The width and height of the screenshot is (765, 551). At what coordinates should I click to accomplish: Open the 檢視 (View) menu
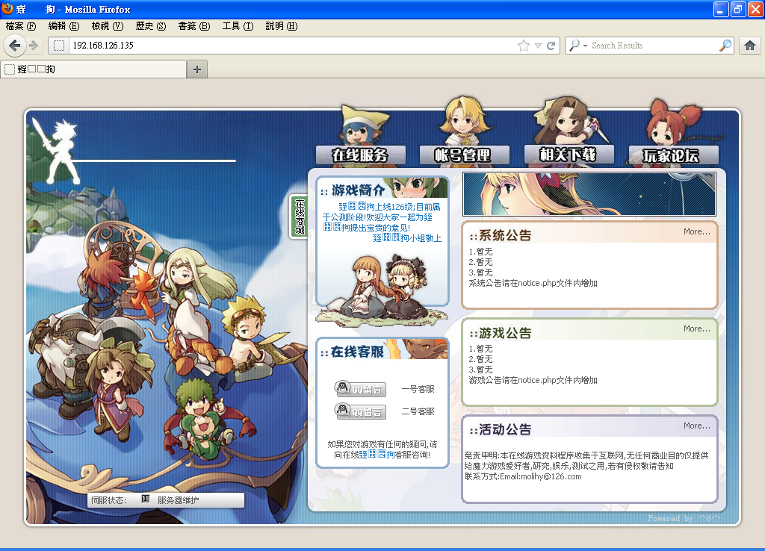[108, 26]
